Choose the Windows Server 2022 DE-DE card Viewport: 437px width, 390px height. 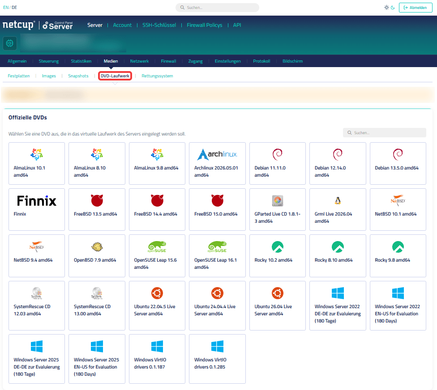[338, 305]
